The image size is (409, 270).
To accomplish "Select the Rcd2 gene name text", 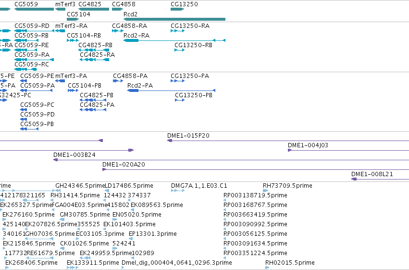I will click(130, 14).
